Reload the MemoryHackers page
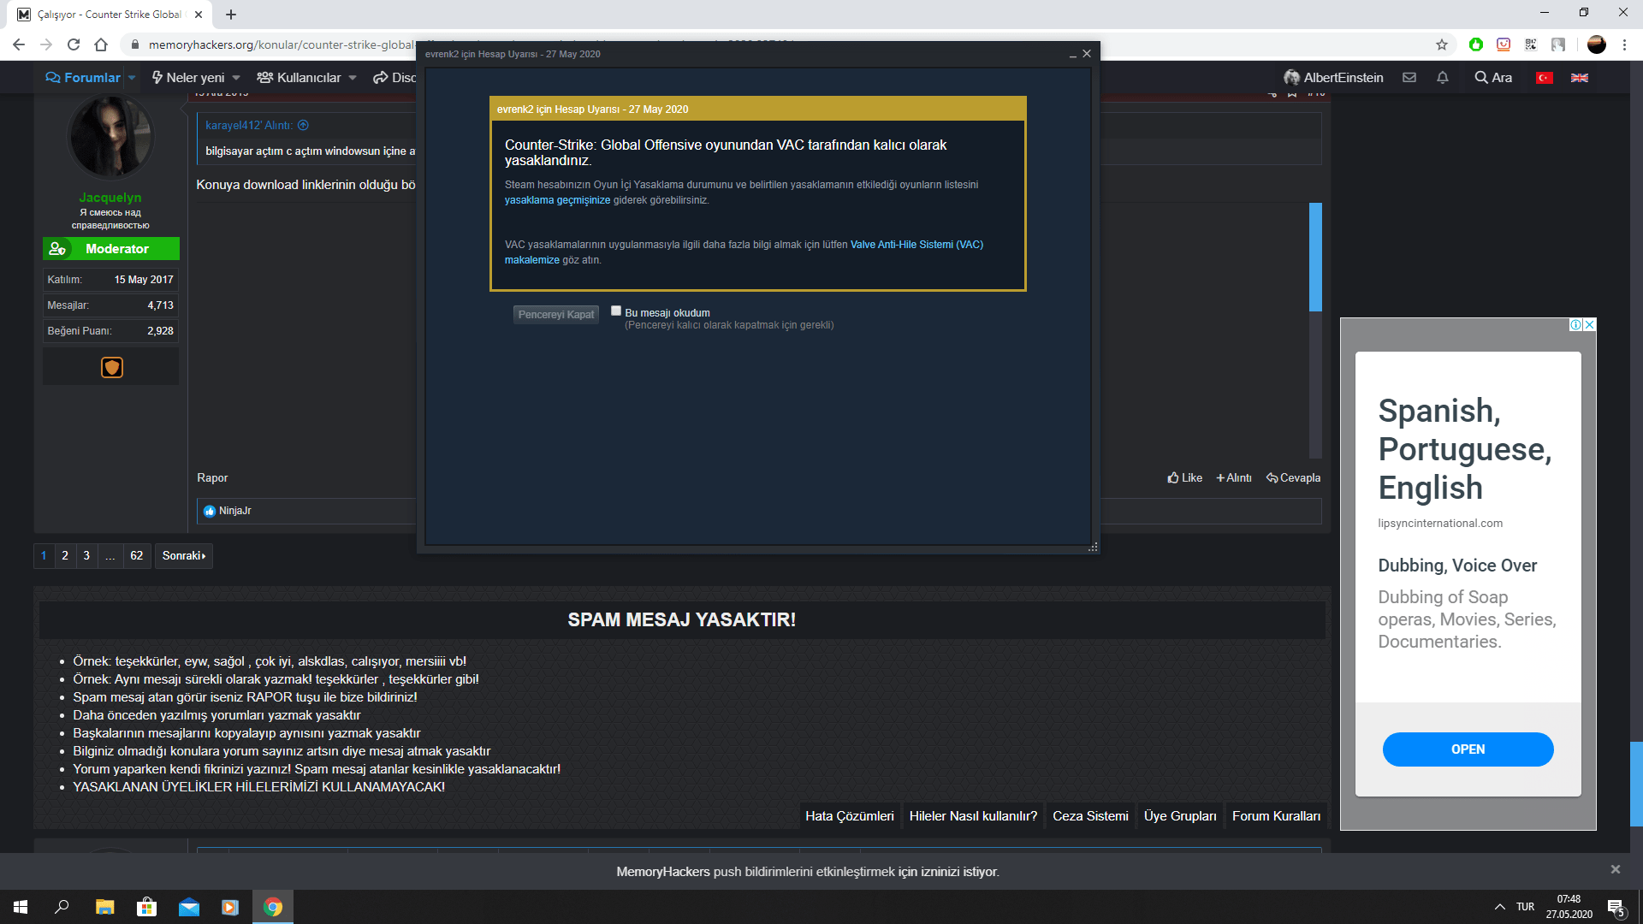Image resolution: width=1643 pixels, height=924 pixels. 74,44
